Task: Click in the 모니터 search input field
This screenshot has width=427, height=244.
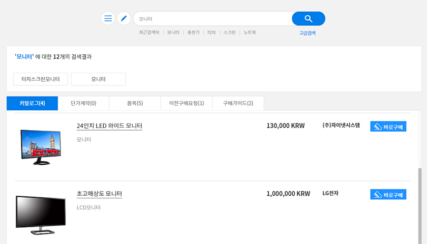Action: (x=212, y=18)
